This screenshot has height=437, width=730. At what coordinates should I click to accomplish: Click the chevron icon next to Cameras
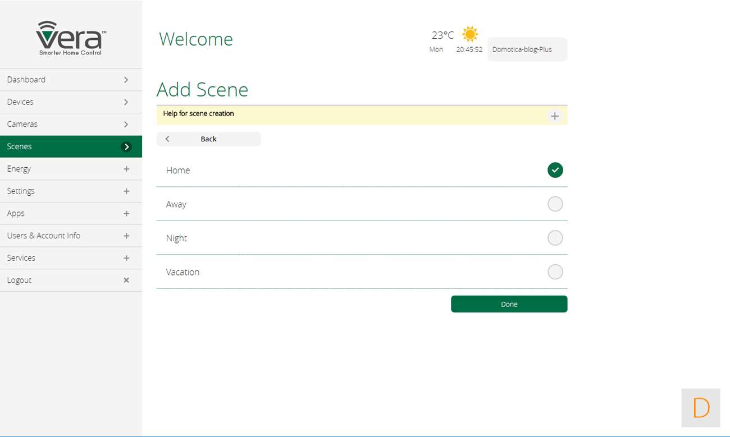click(126, 124)
